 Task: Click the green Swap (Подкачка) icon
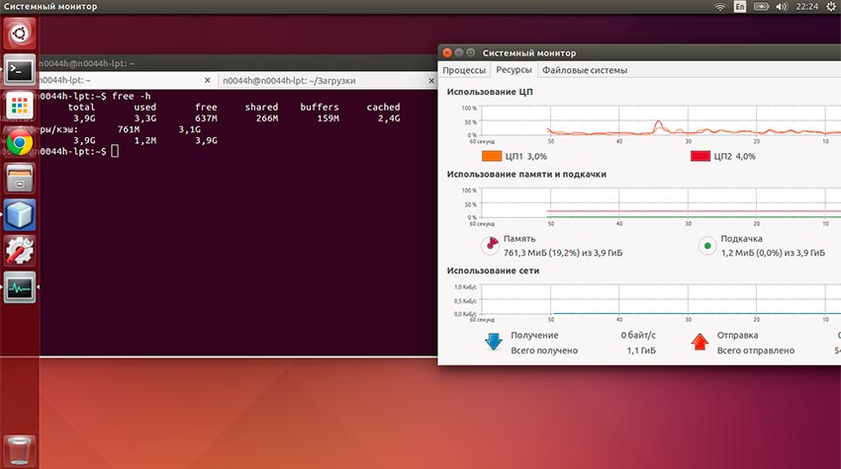pyautogui.click(x=706, y=245)
